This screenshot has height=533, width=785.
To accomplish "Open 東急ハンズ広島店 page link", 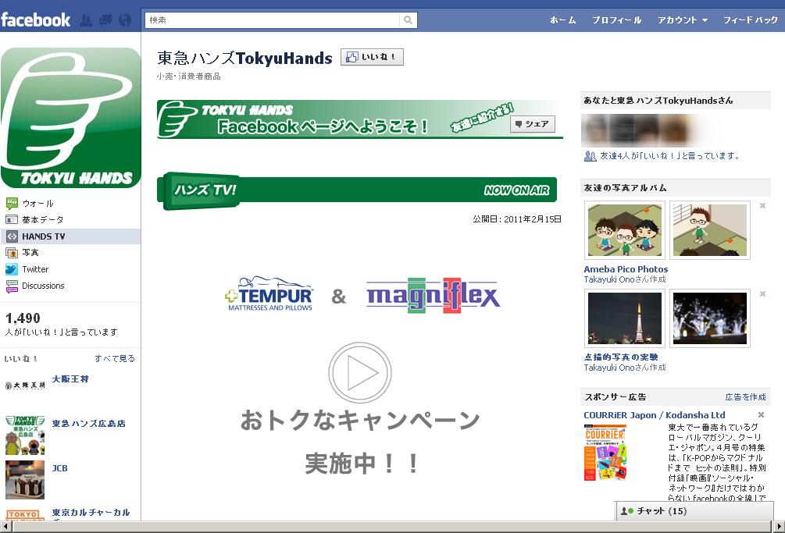I will pos(88,424).
